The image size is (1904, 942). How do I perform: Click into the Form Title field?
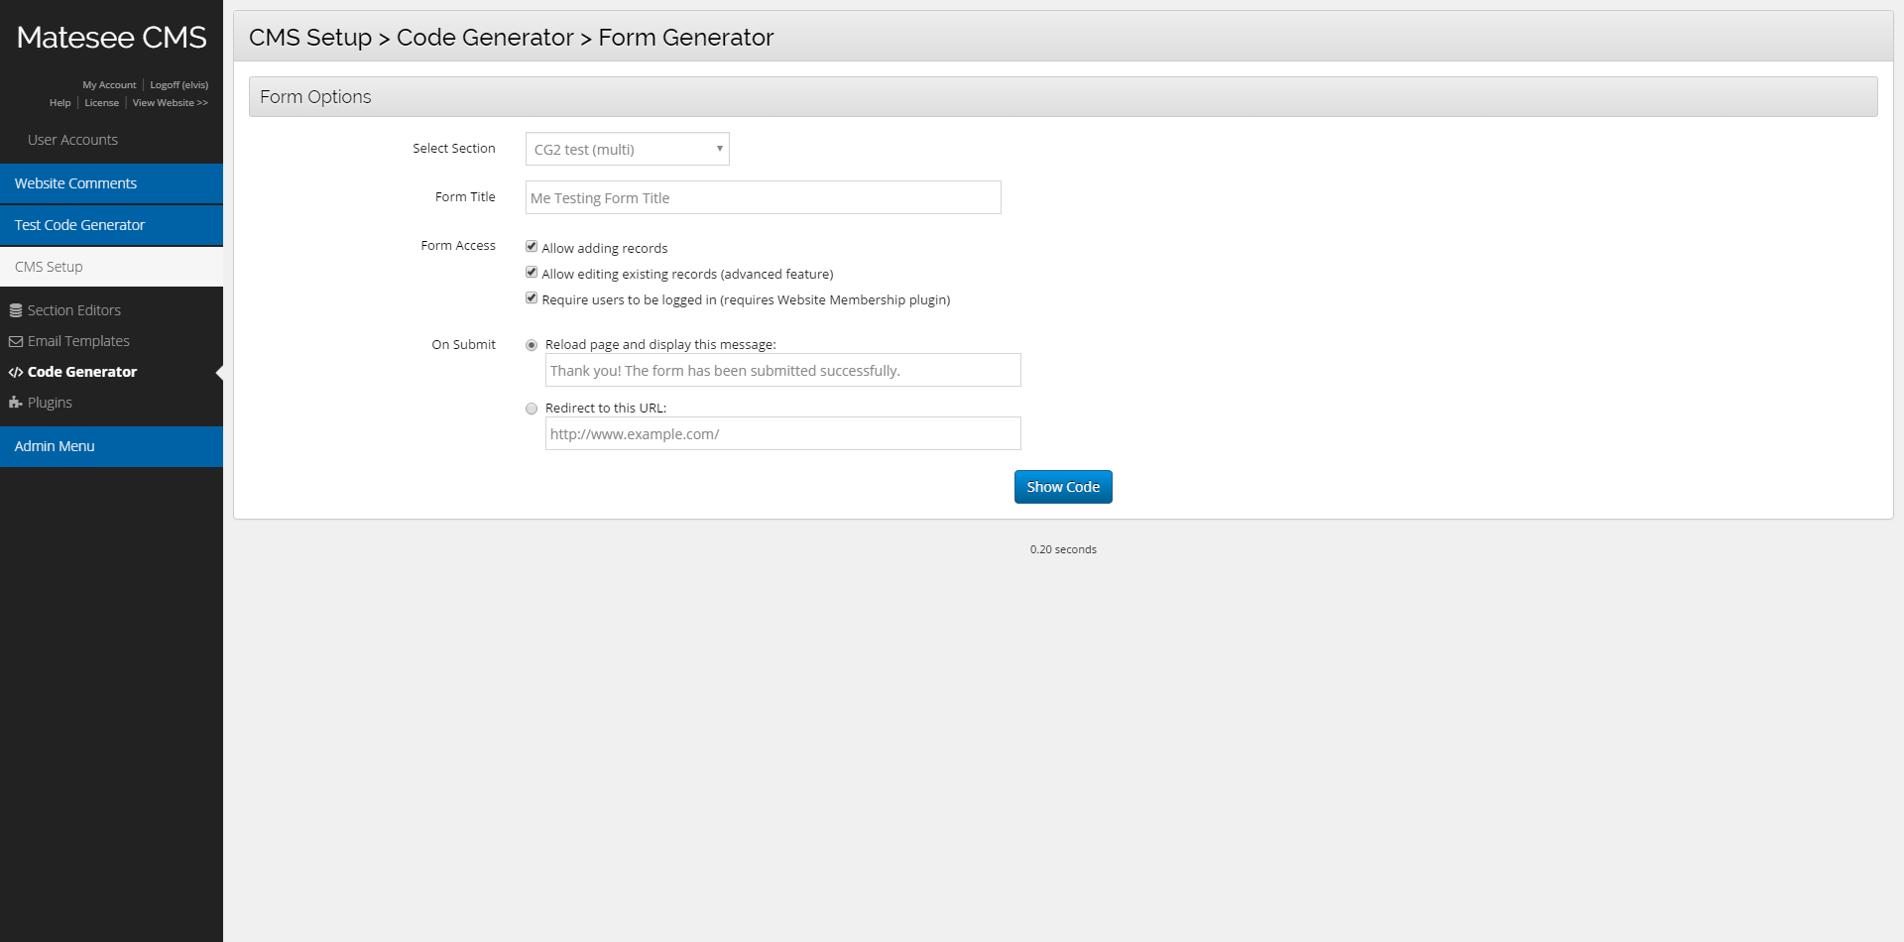tap(763, 197)
